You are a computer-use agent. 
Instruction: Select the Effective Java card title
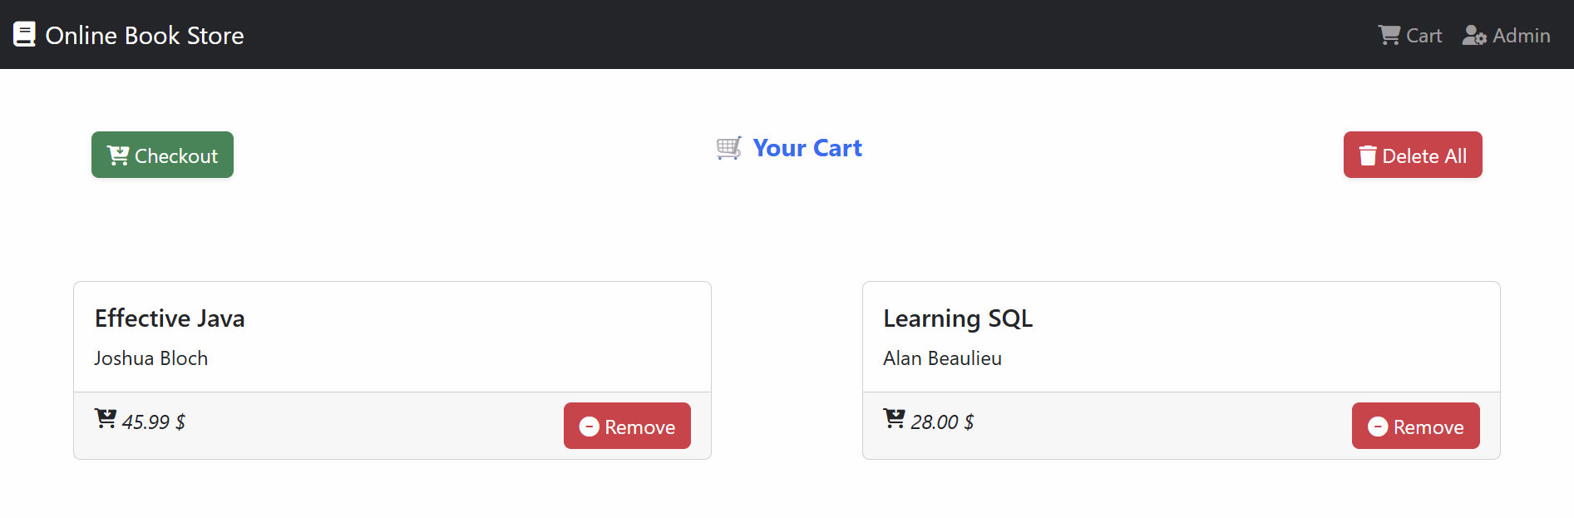pyautogui.click(x=170, y=318)
